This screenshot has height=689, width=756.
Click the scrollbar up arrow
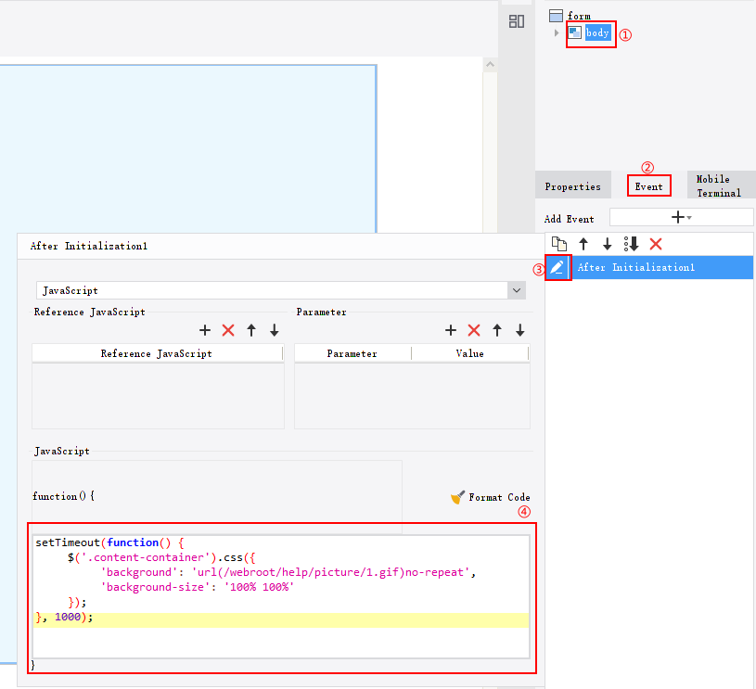490,65
